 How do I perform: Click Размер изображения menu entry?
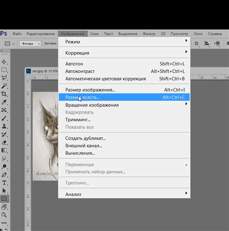(x=124, y=90)
